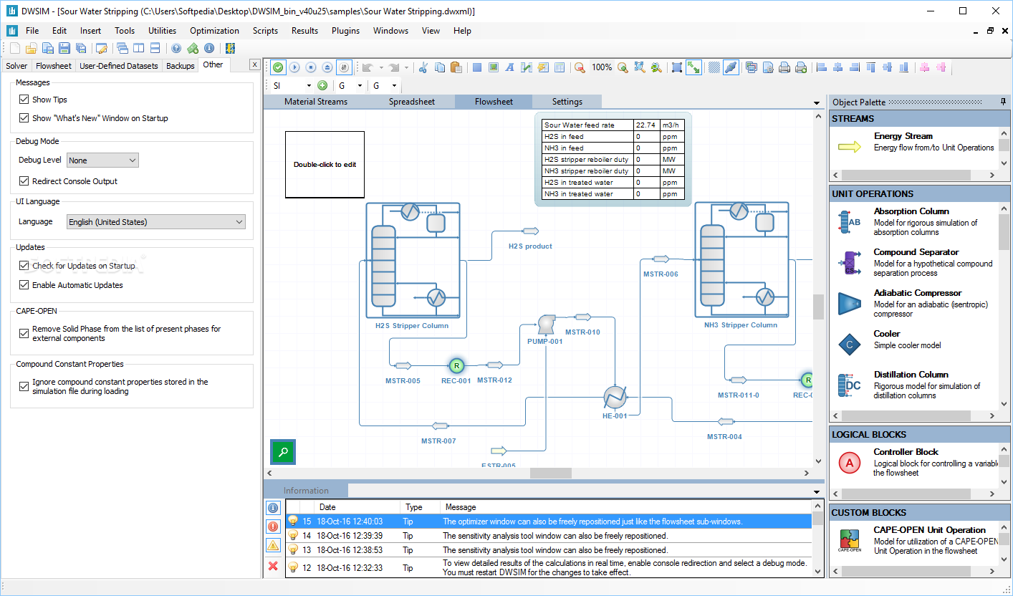Open the Plugins menu

point(345,31)
